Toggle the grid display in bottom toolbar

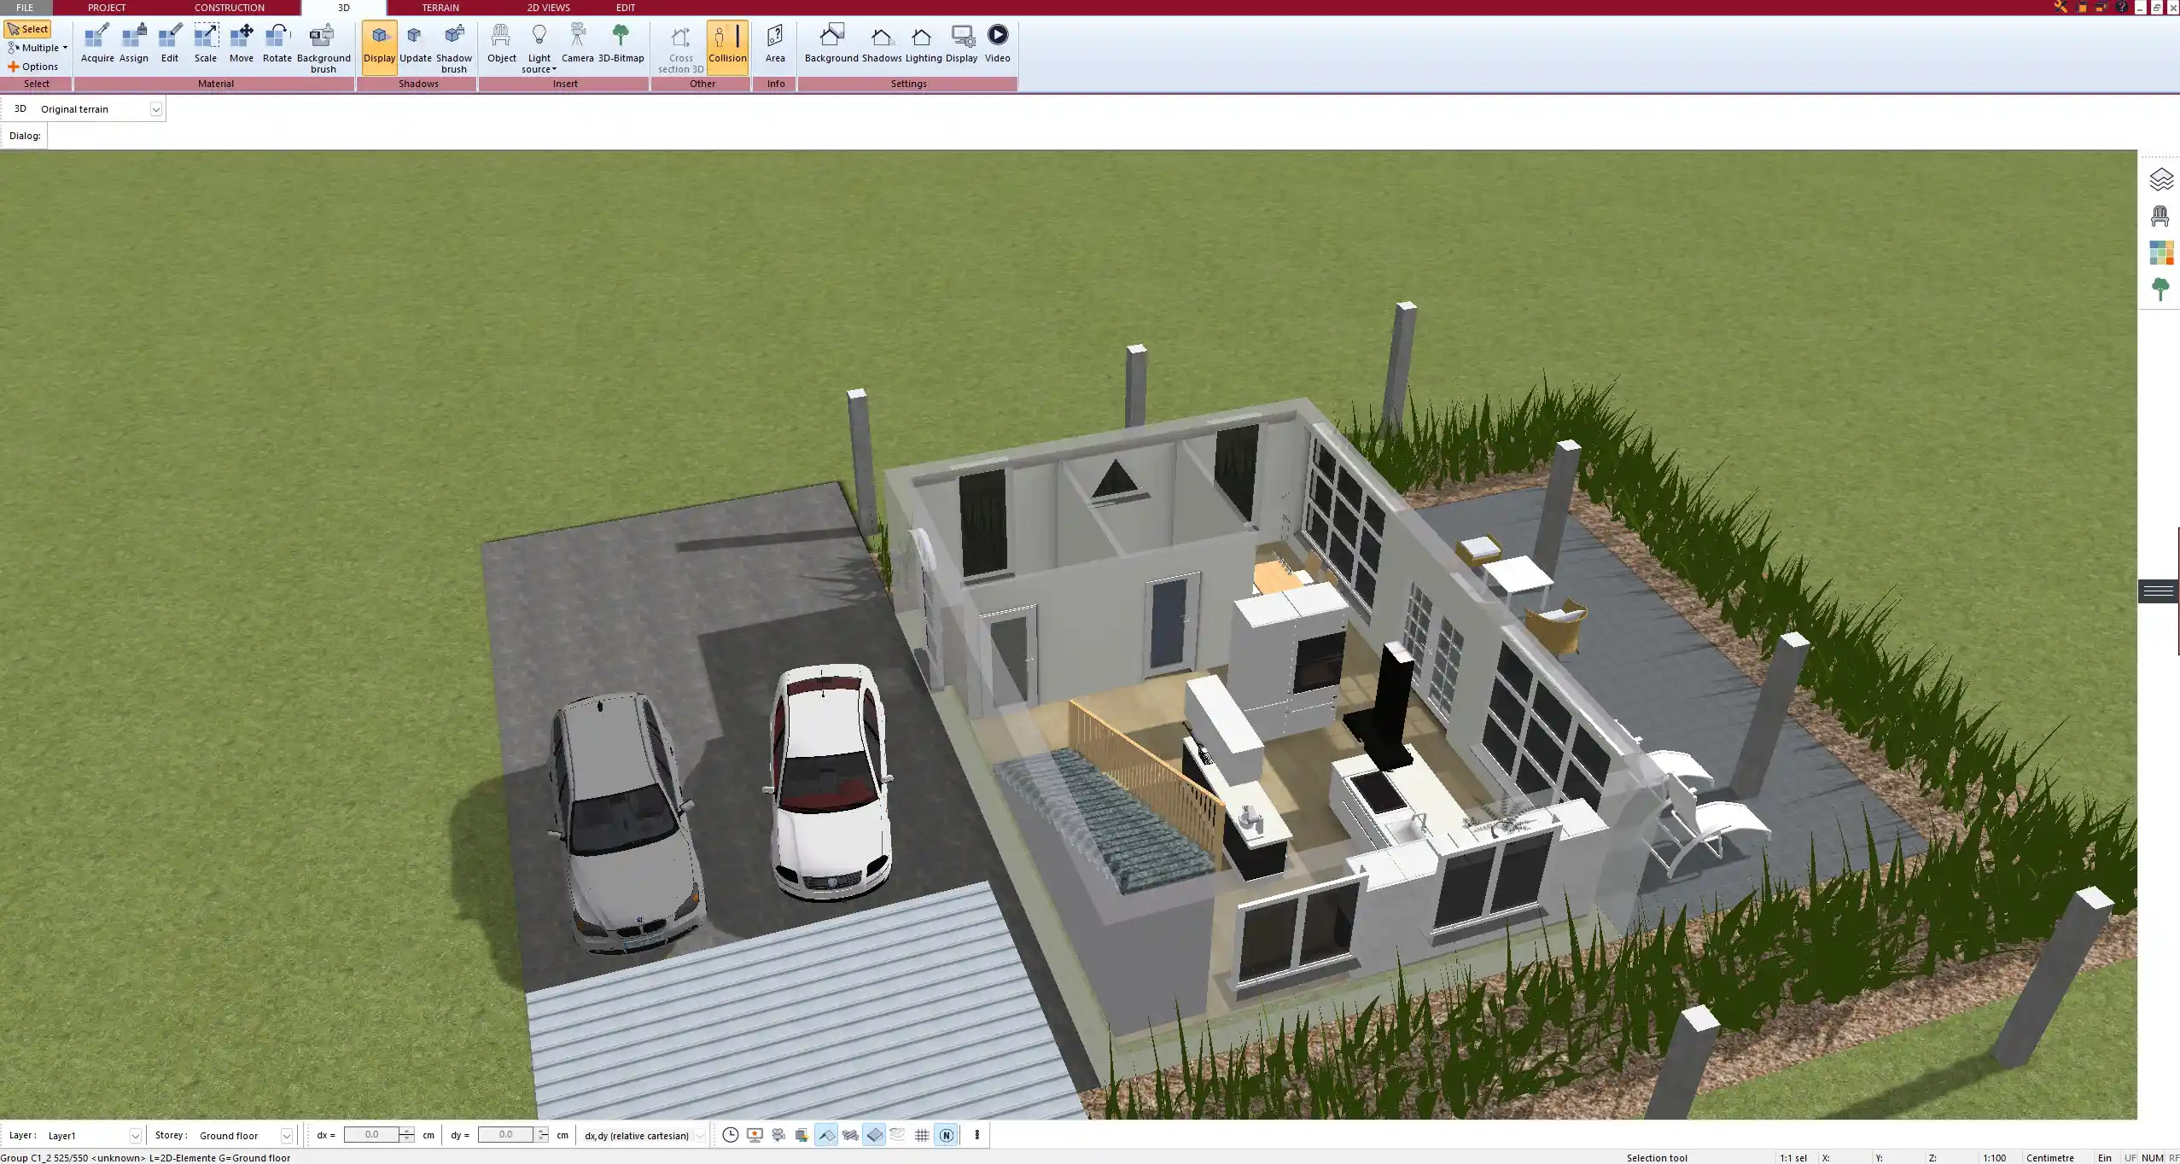click(x=922, y=1135)
